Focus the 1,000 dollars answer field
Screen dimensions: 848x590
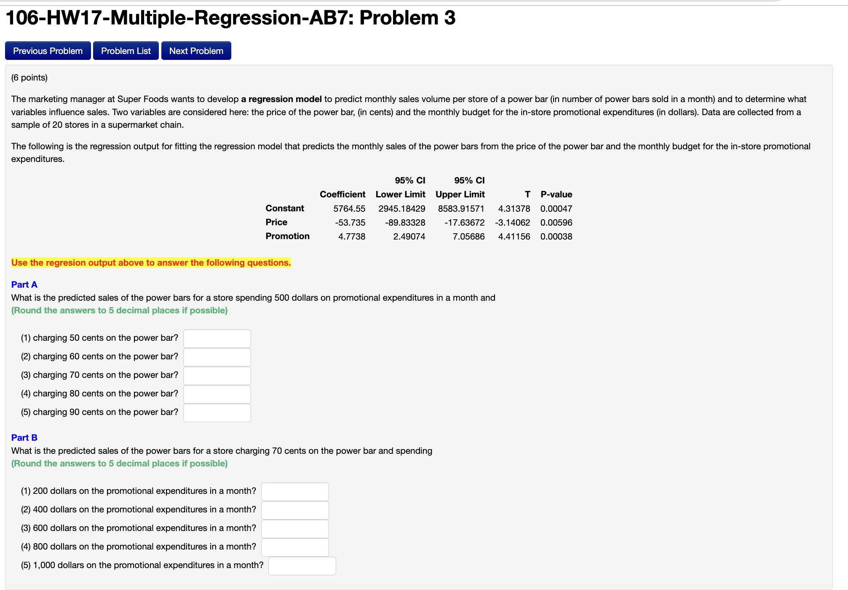tap(302, 566)
